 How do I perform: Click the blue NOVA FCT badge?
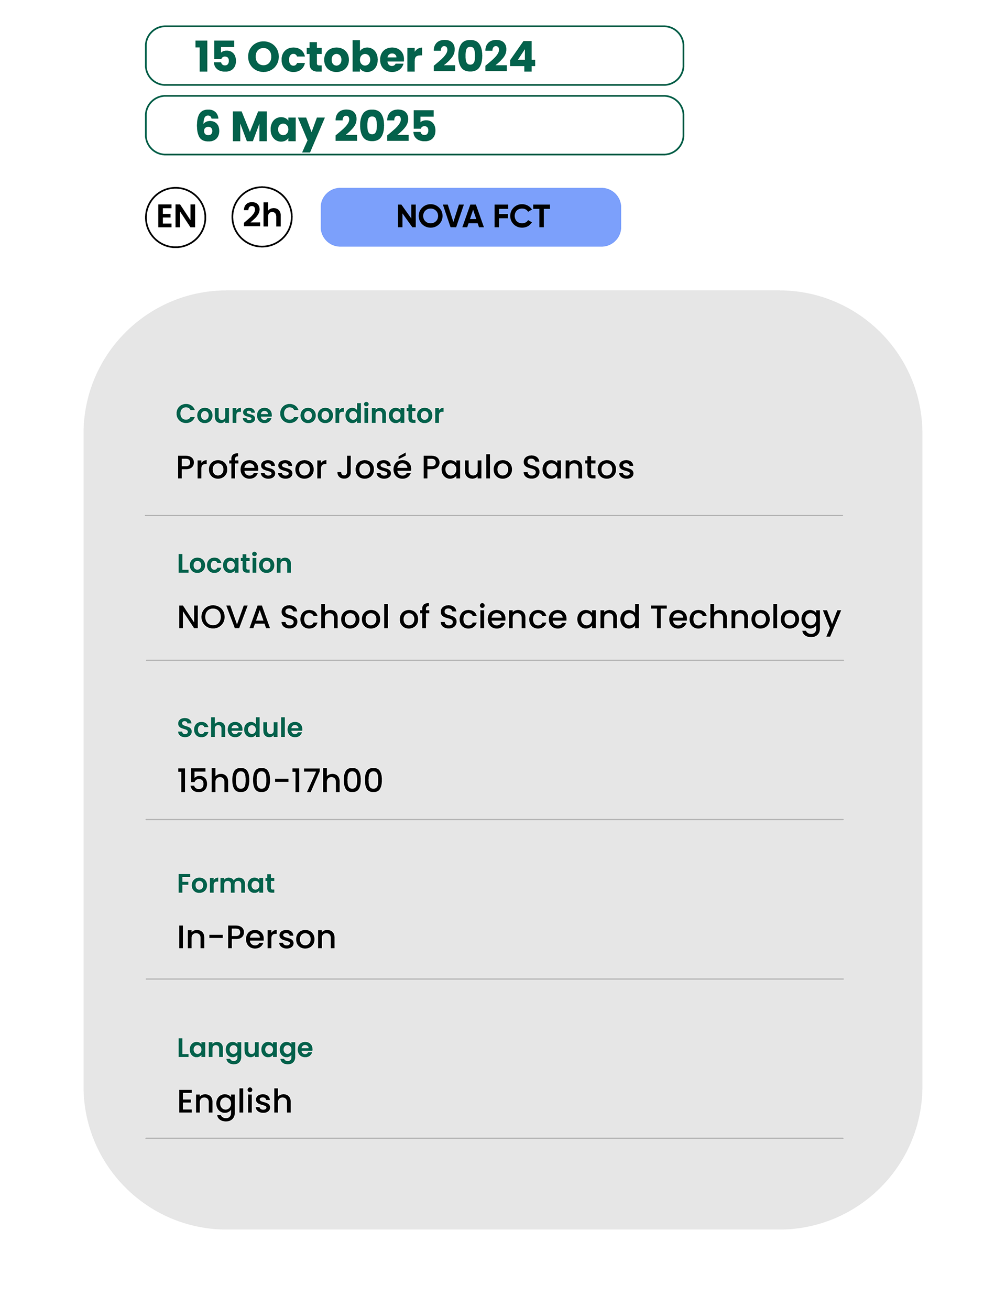coord(471,217)
